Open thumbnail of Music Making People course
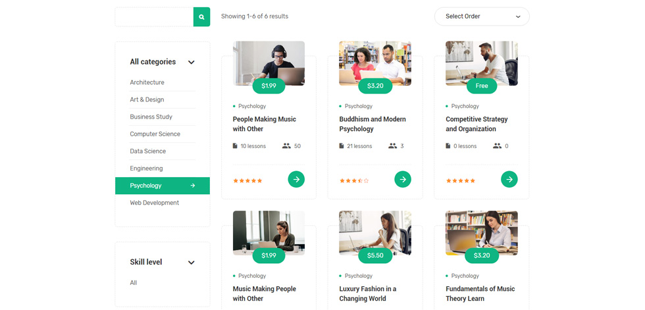 (269, 233)
